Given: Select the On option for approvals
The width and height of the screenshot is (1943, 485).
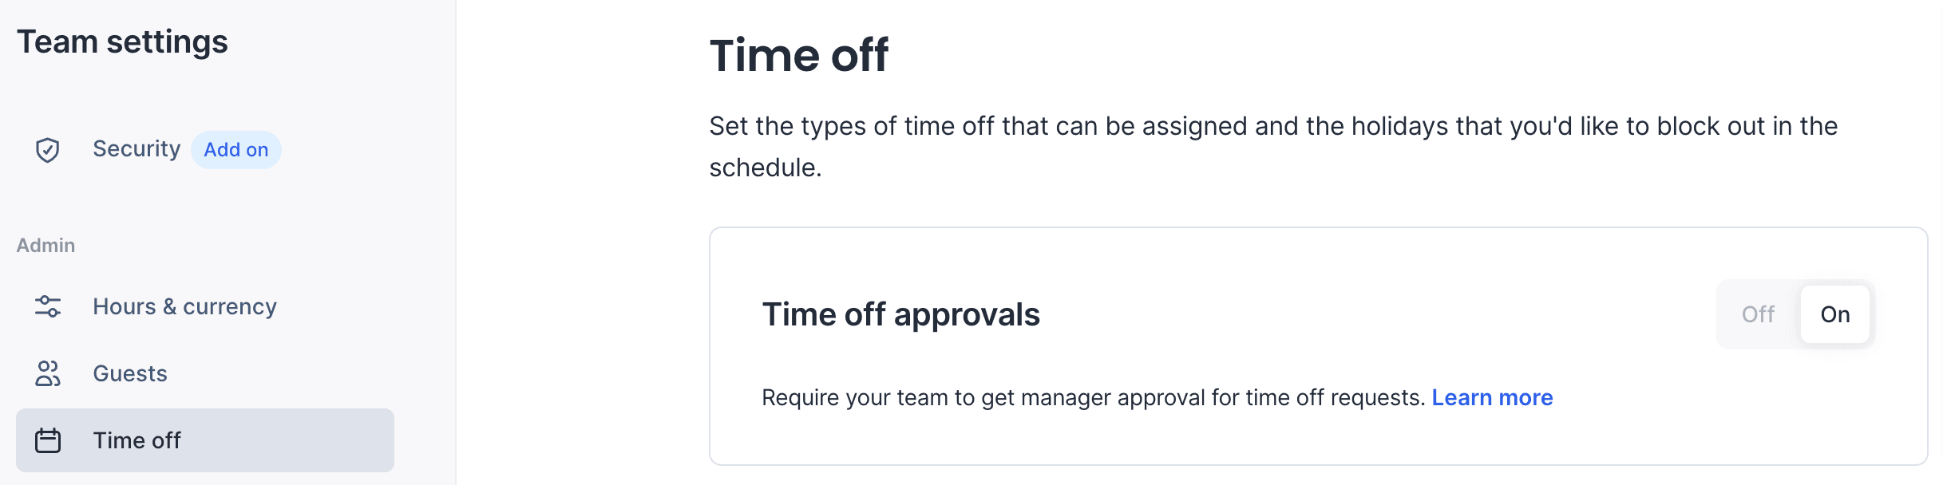Looking at the screenshot, I should pos(1834,314).
